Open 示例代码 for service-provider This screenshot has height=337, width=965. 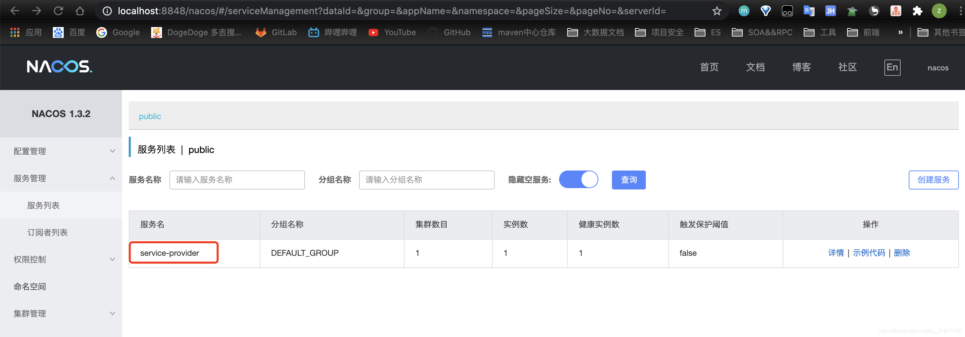click(869, 253)
